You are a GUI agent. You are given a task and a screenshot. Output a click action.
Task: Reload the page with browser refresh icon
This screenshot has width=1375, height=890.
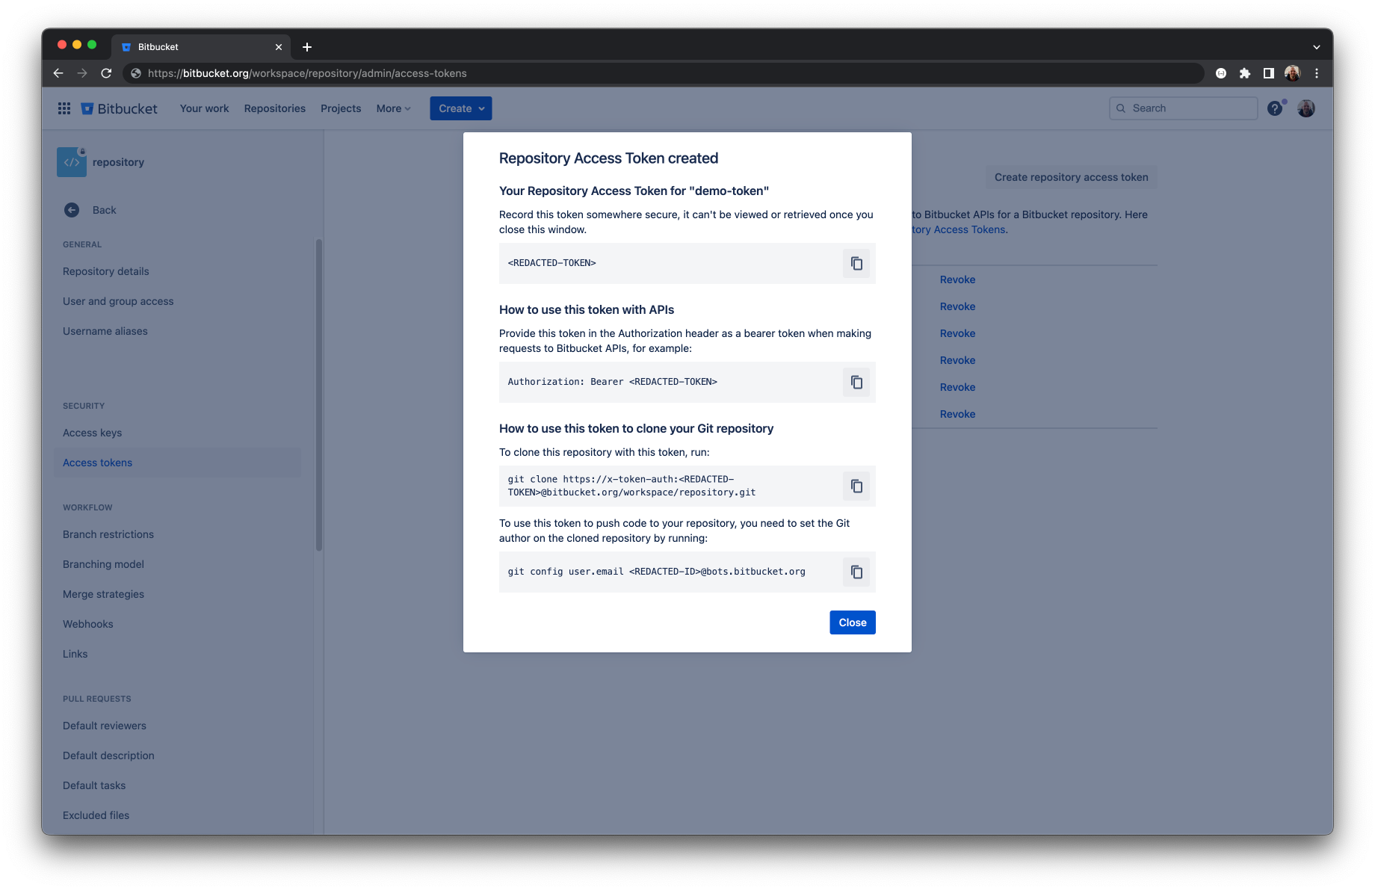click(x=106, y=73)
